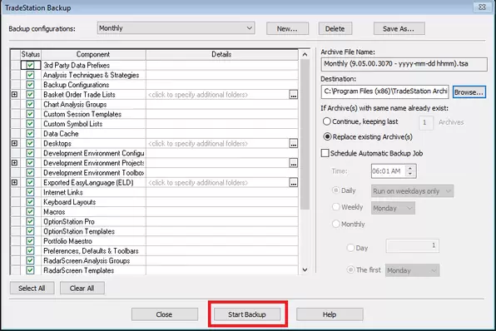Screen dimensions: 496x331
Task: Uncheck the OptionStation Templates checkbox
Action: (x=30, y=231)
